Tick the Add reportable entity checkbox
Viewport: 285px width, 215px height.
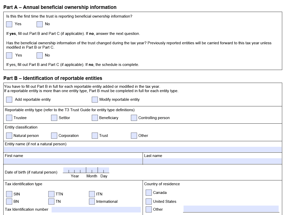pos(9,99)
